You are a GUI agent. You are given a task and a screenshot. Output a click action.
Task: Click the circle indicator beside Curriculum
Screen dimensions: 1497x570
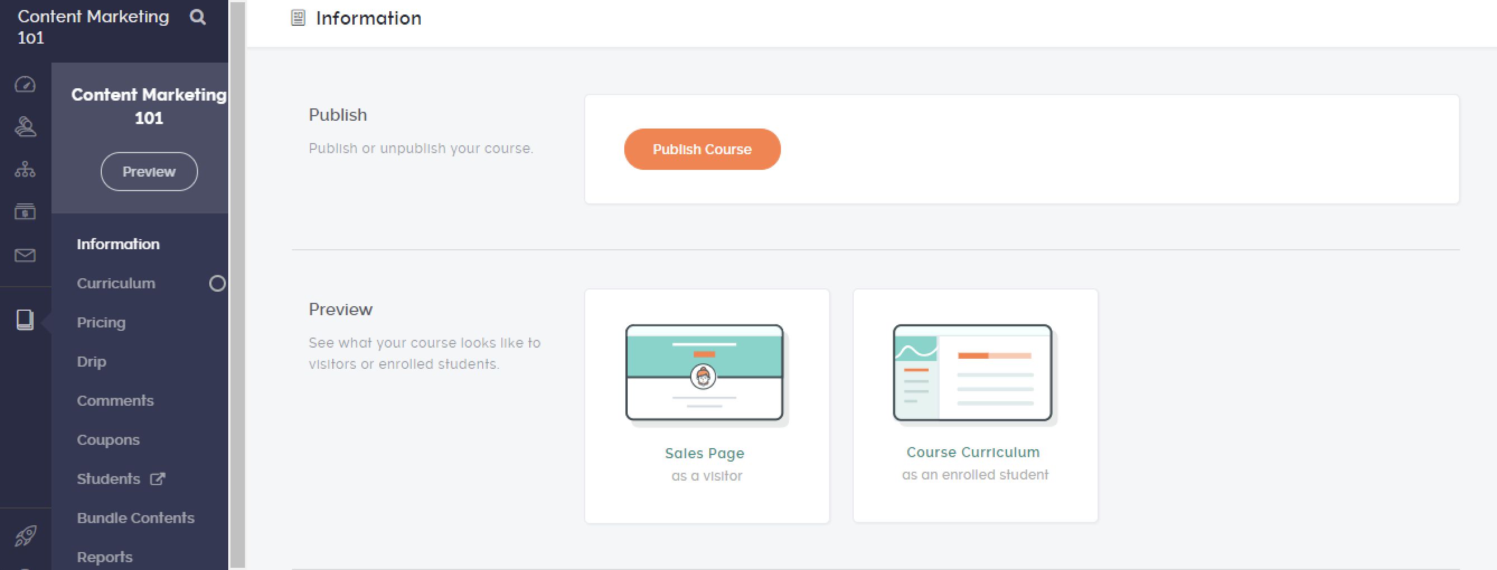pos(218,283)
